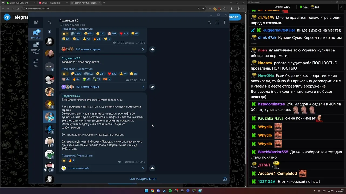Open the teelsy chat avatar
The image size is (346, 194).
[x=49, y=67]
